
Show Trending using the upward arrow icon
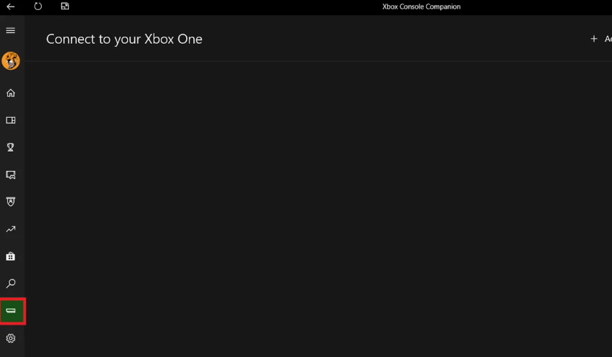pyautogui.click(x=11, y=229)
